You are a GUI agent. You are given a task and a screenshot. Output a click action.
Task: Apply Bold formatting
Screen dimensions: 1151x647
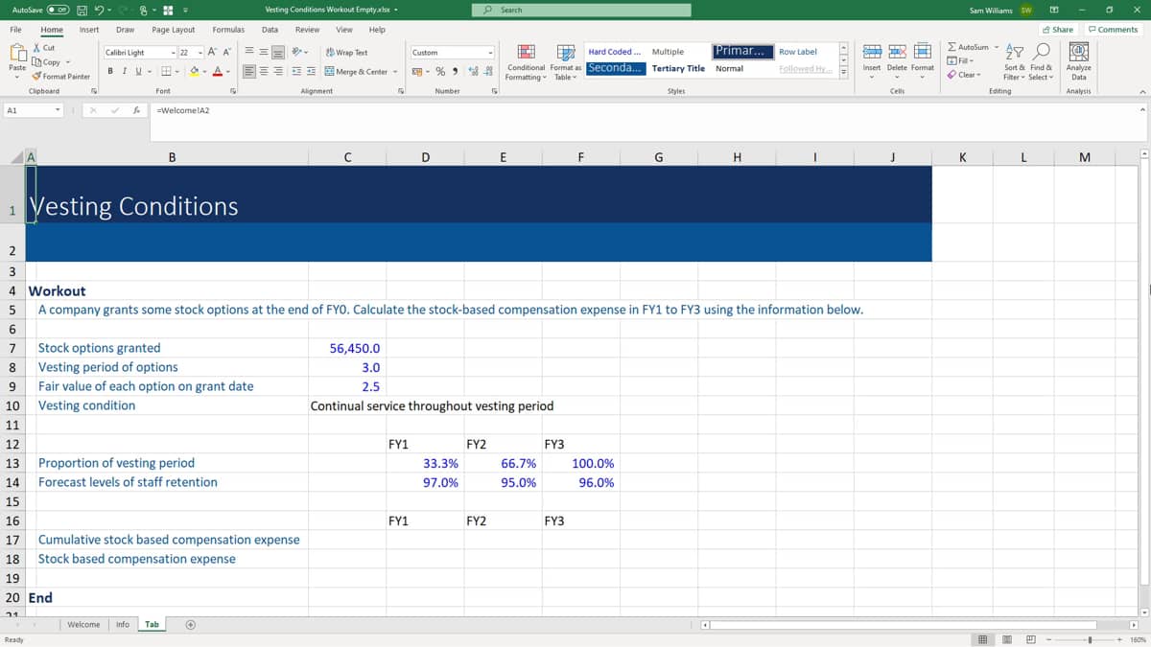tap(111, 72)
